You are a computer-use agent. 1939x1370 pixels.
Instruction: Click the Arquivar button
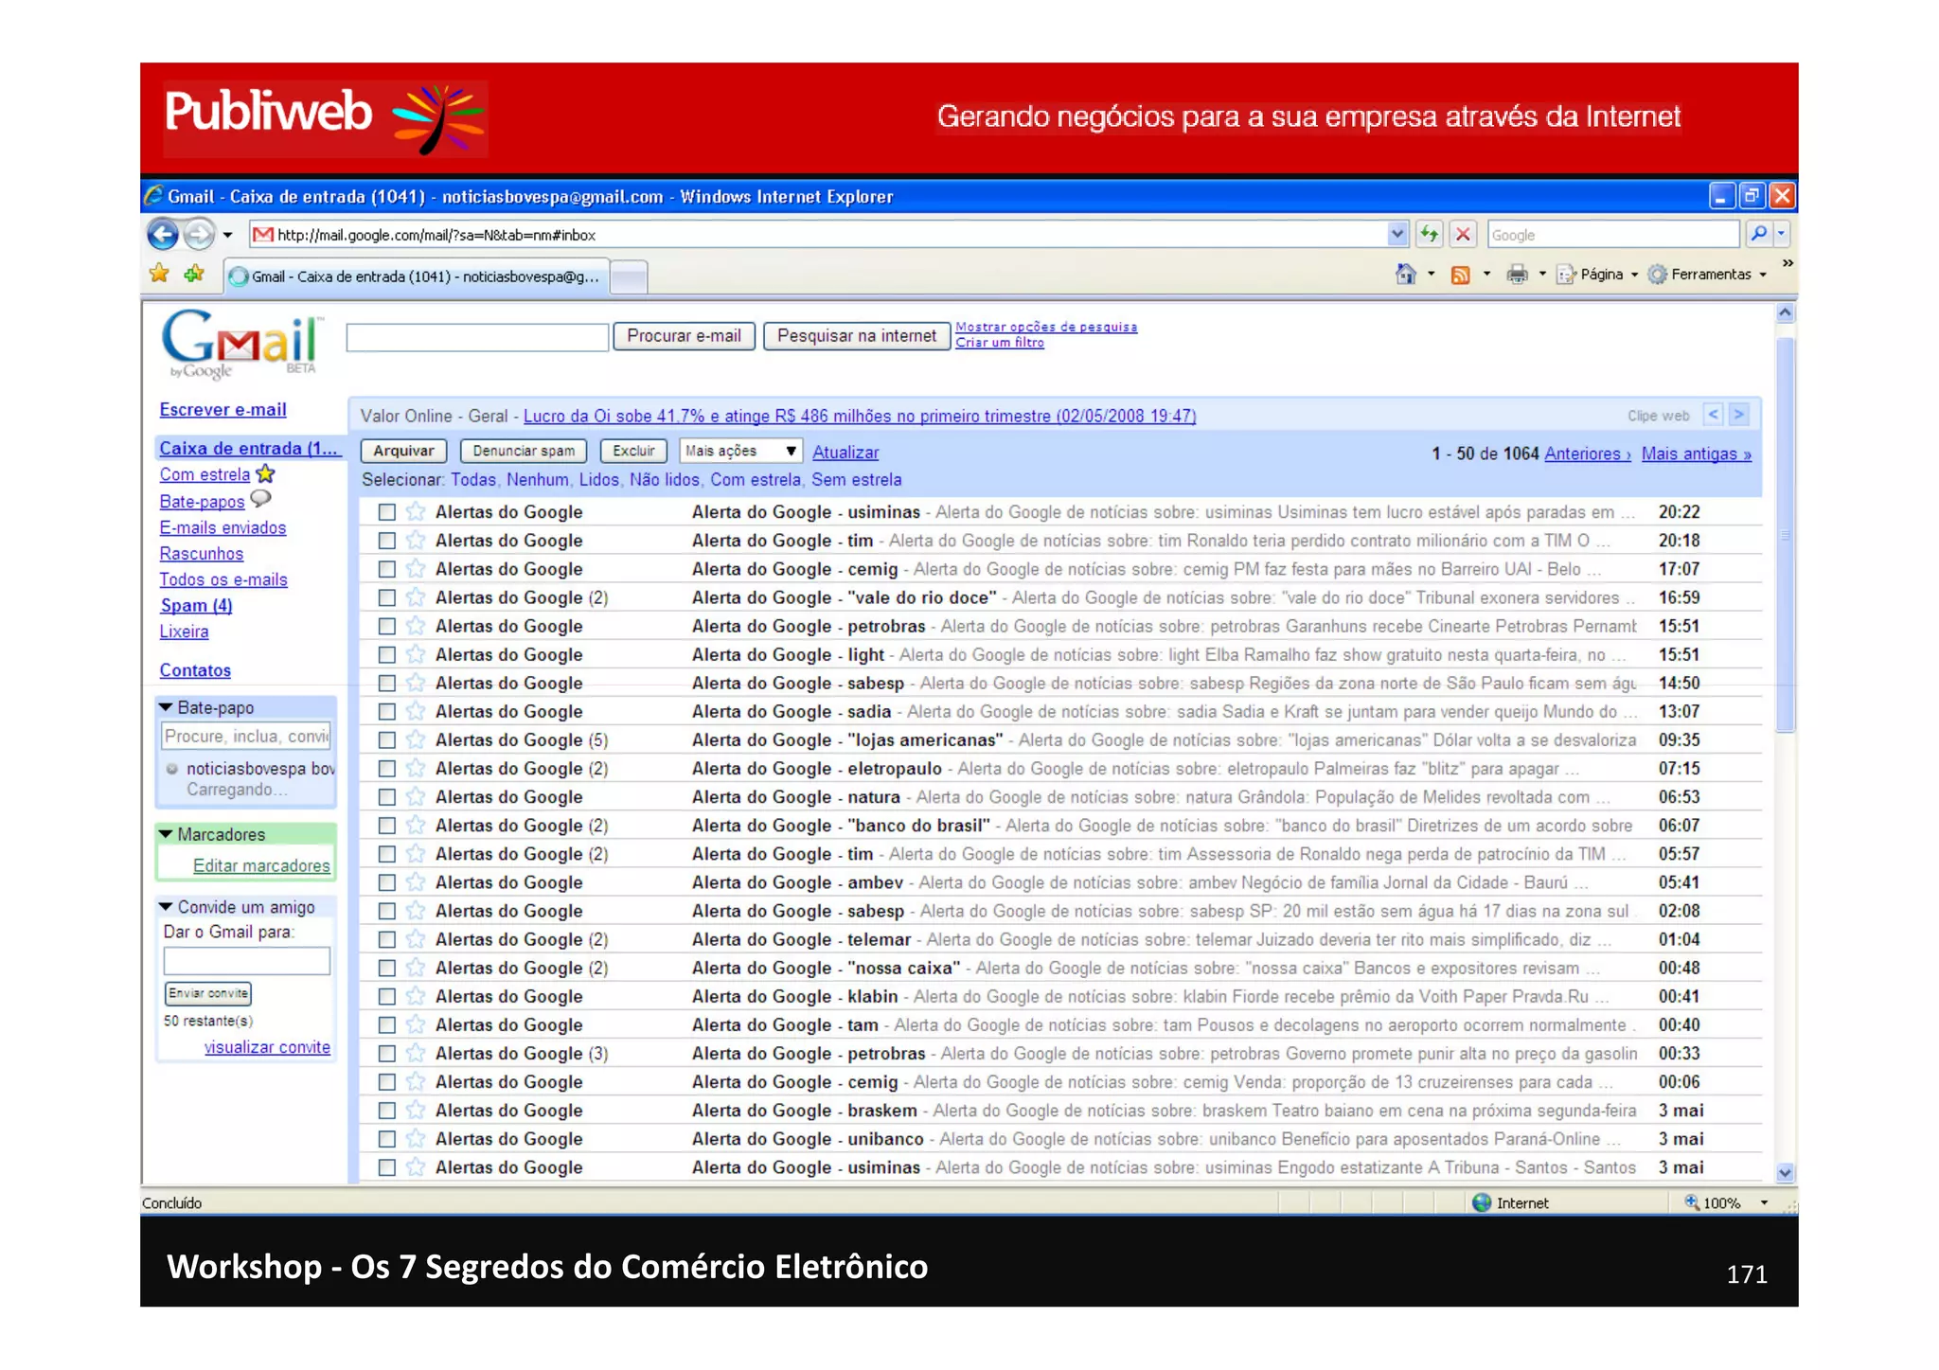tap(403, 452)
